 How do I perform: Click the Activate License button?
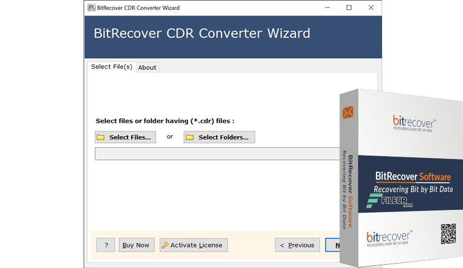click(x=194, y=245)
